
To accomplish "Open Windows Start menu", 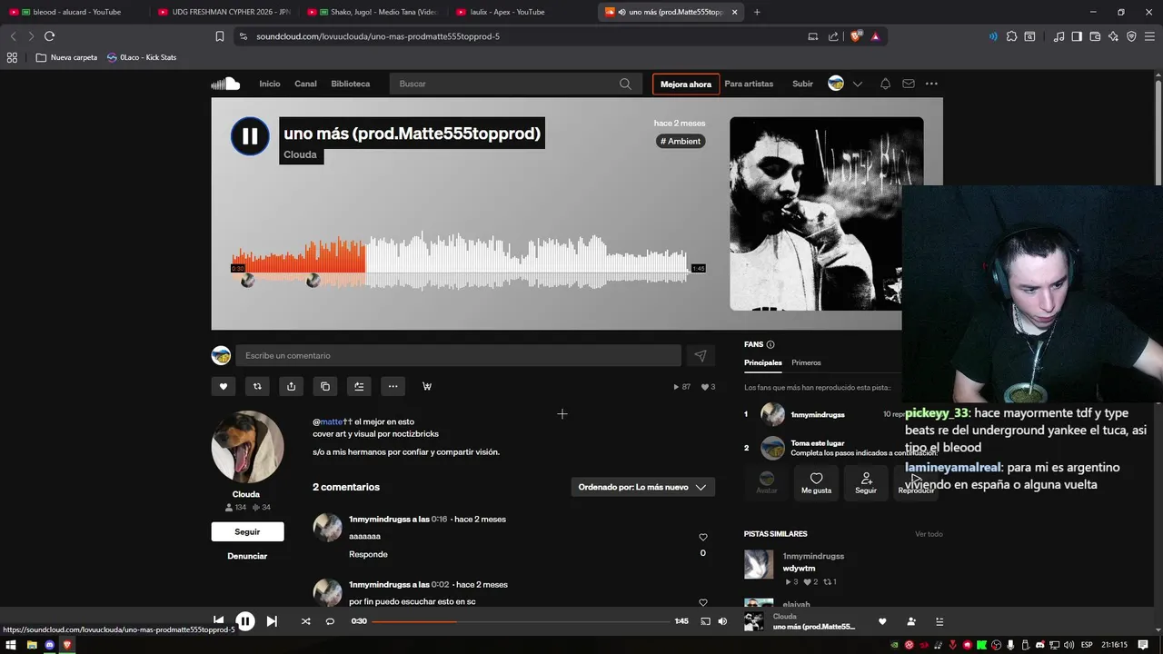I will coord(12,645).
